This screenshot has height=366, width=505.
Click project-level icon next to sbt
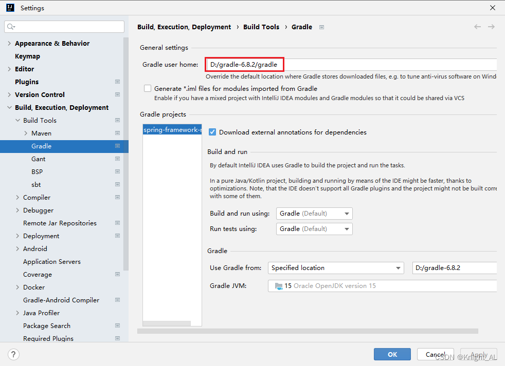click(118, 185)
